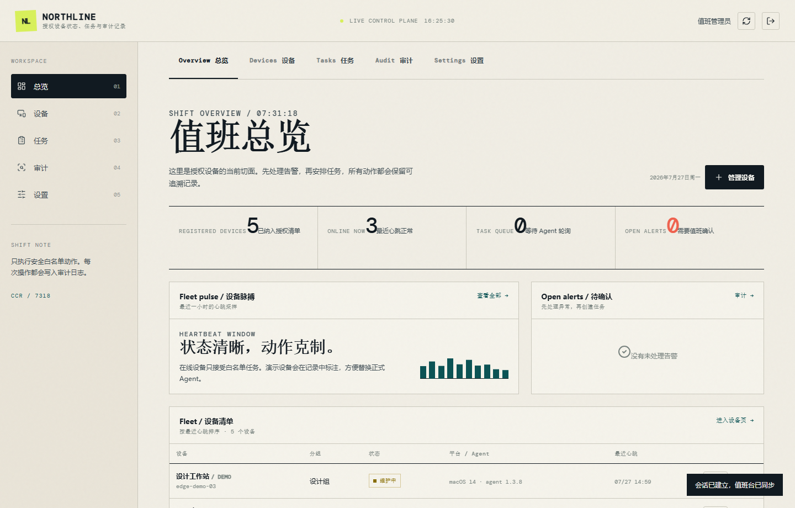
Task: Click the sidebar 审计 scan icon
Action: pyautogui.click(x=22, y=167)
